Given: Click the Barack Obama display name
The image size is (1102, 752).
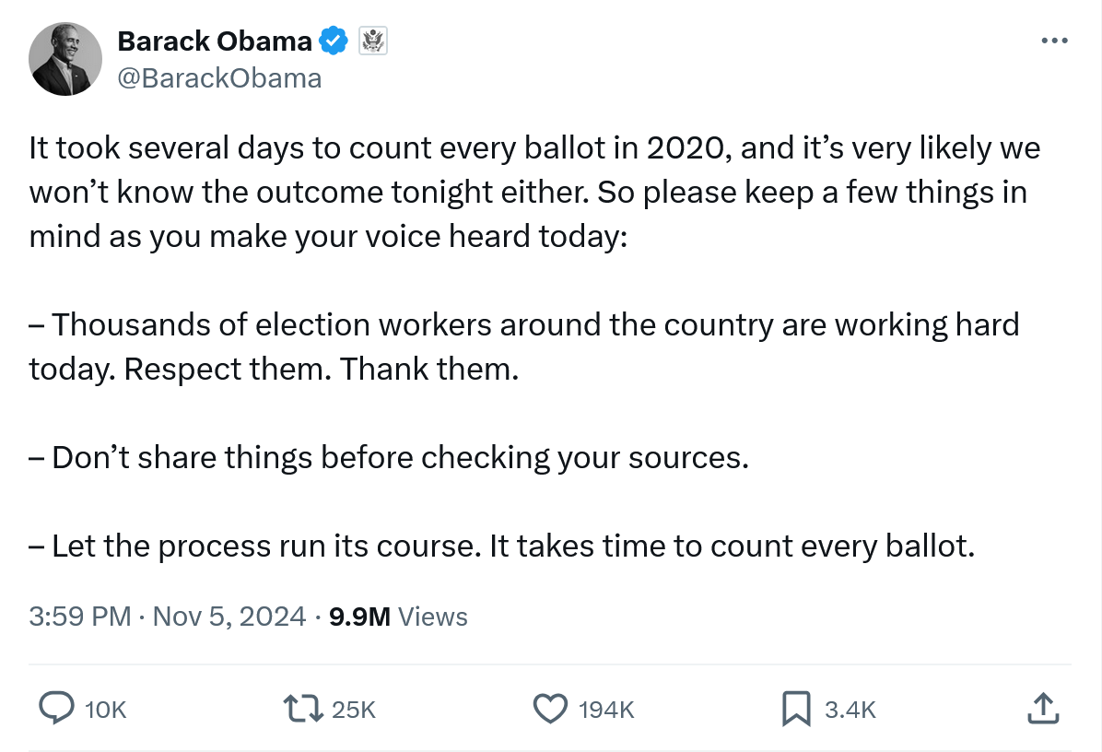Looking at the screenshot, I should 215,41.
